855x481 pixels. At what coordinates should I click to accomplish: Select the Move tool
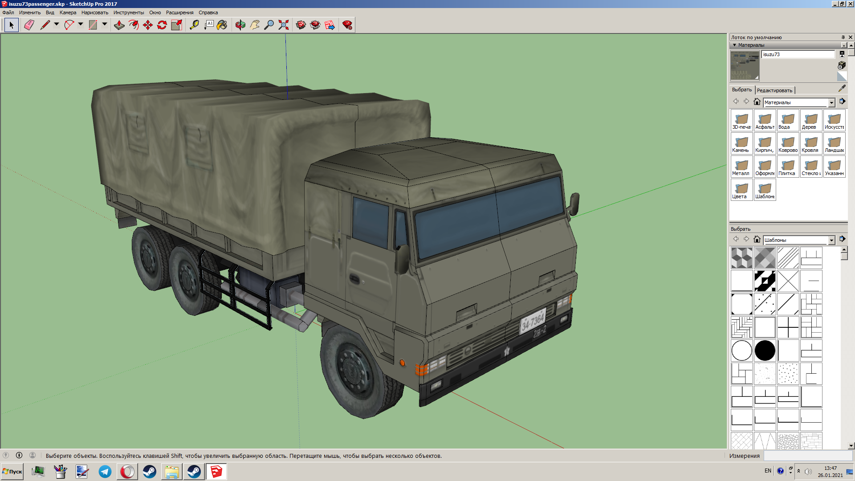pos(148,25)
